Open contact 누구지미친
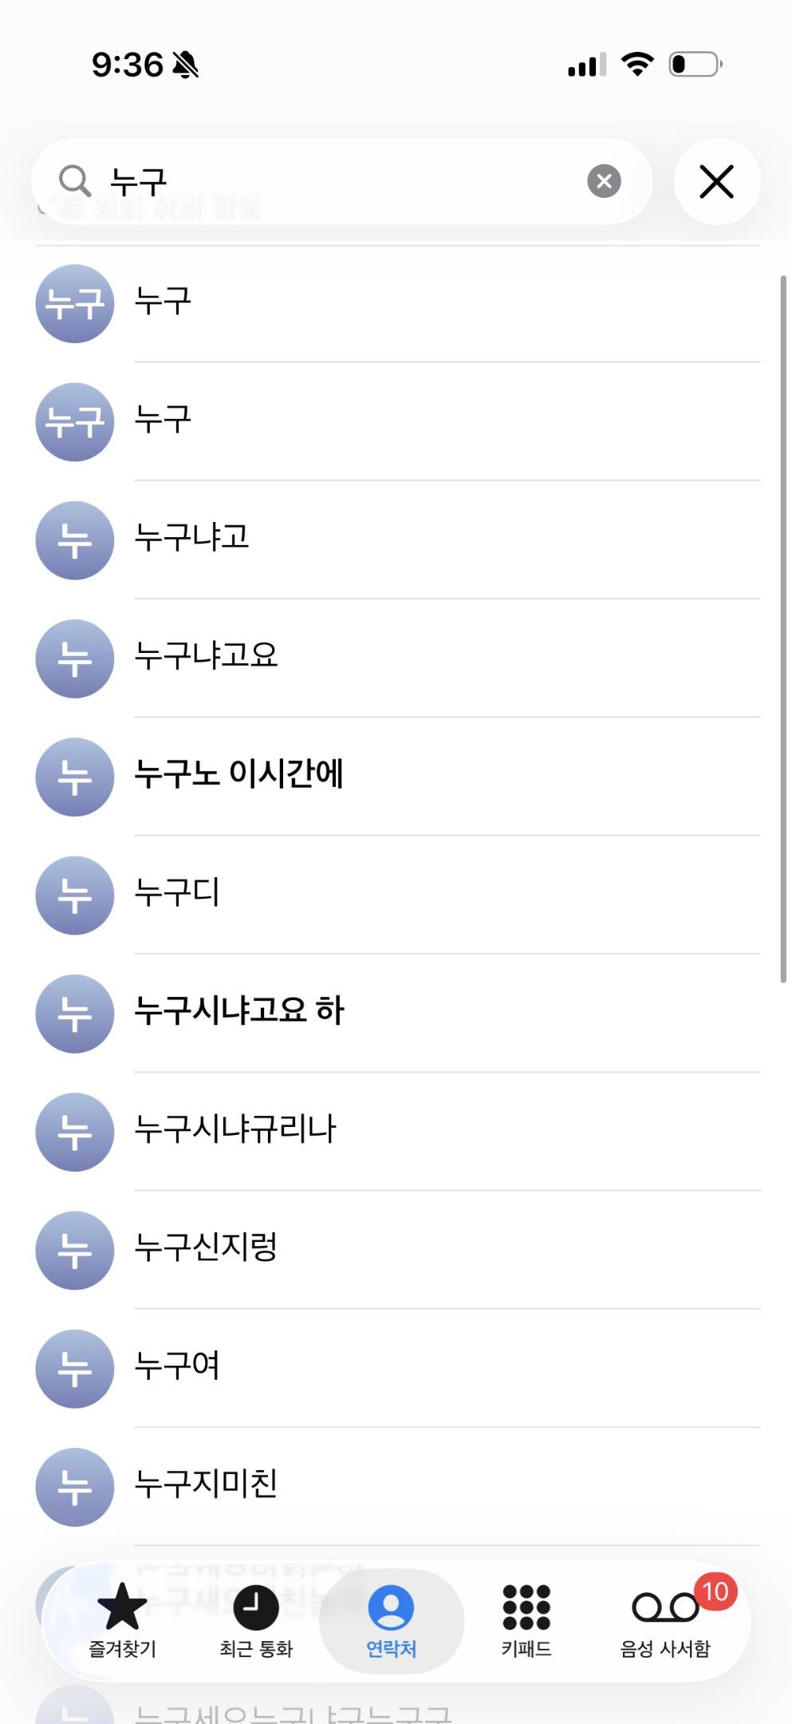The height and width of the screenshot is (1724, 792). pyautogui.click(x=206, y=1485)
